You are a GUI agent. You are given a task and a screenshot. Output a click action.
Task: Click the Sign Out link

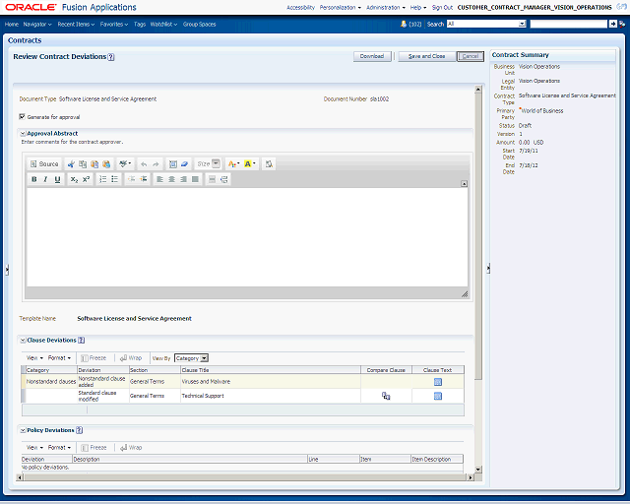click(442, 7)
